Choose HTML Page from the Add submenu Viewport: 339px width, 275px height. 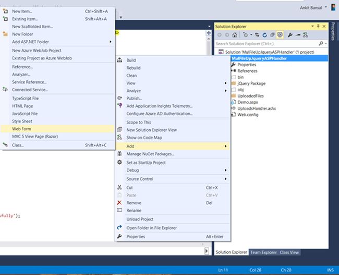57,106
